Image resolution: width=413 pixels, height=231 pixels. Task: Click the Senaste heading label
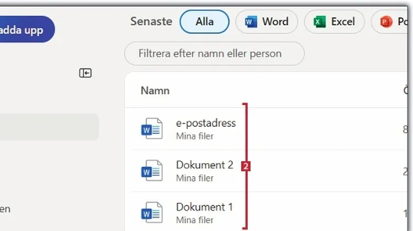pyautogui.click(x=151, y=22)
